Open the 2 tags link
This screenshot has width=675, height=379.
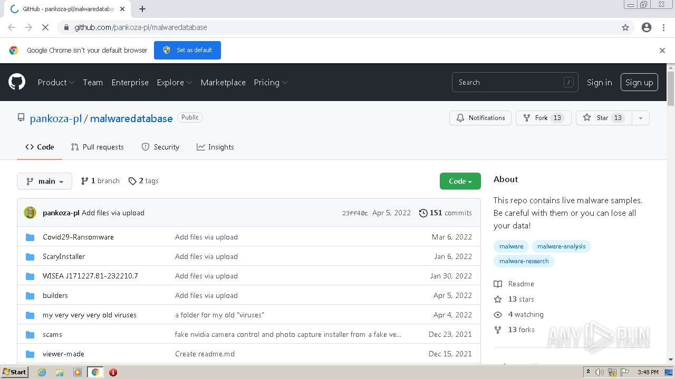click(143, 181)
